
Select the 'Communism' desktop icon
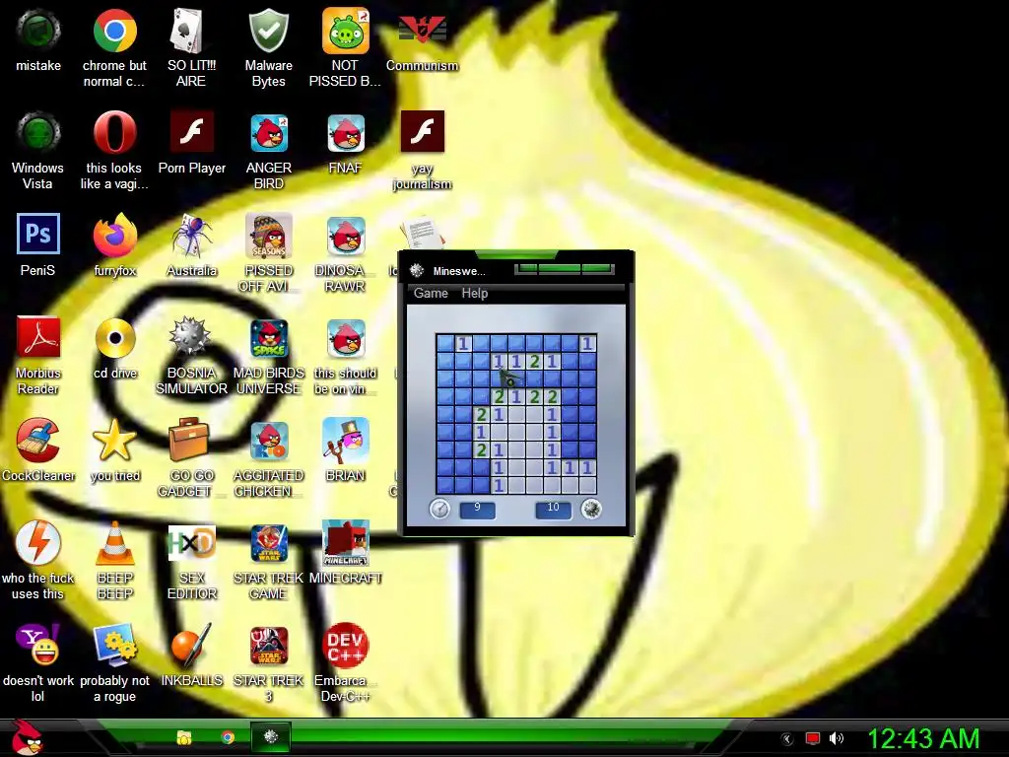[x=422, y=31]
